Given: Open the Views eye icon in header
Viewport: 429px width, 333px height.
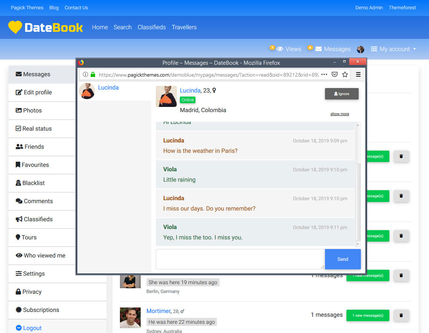Looking at the screenshot, I should [279, 49].
